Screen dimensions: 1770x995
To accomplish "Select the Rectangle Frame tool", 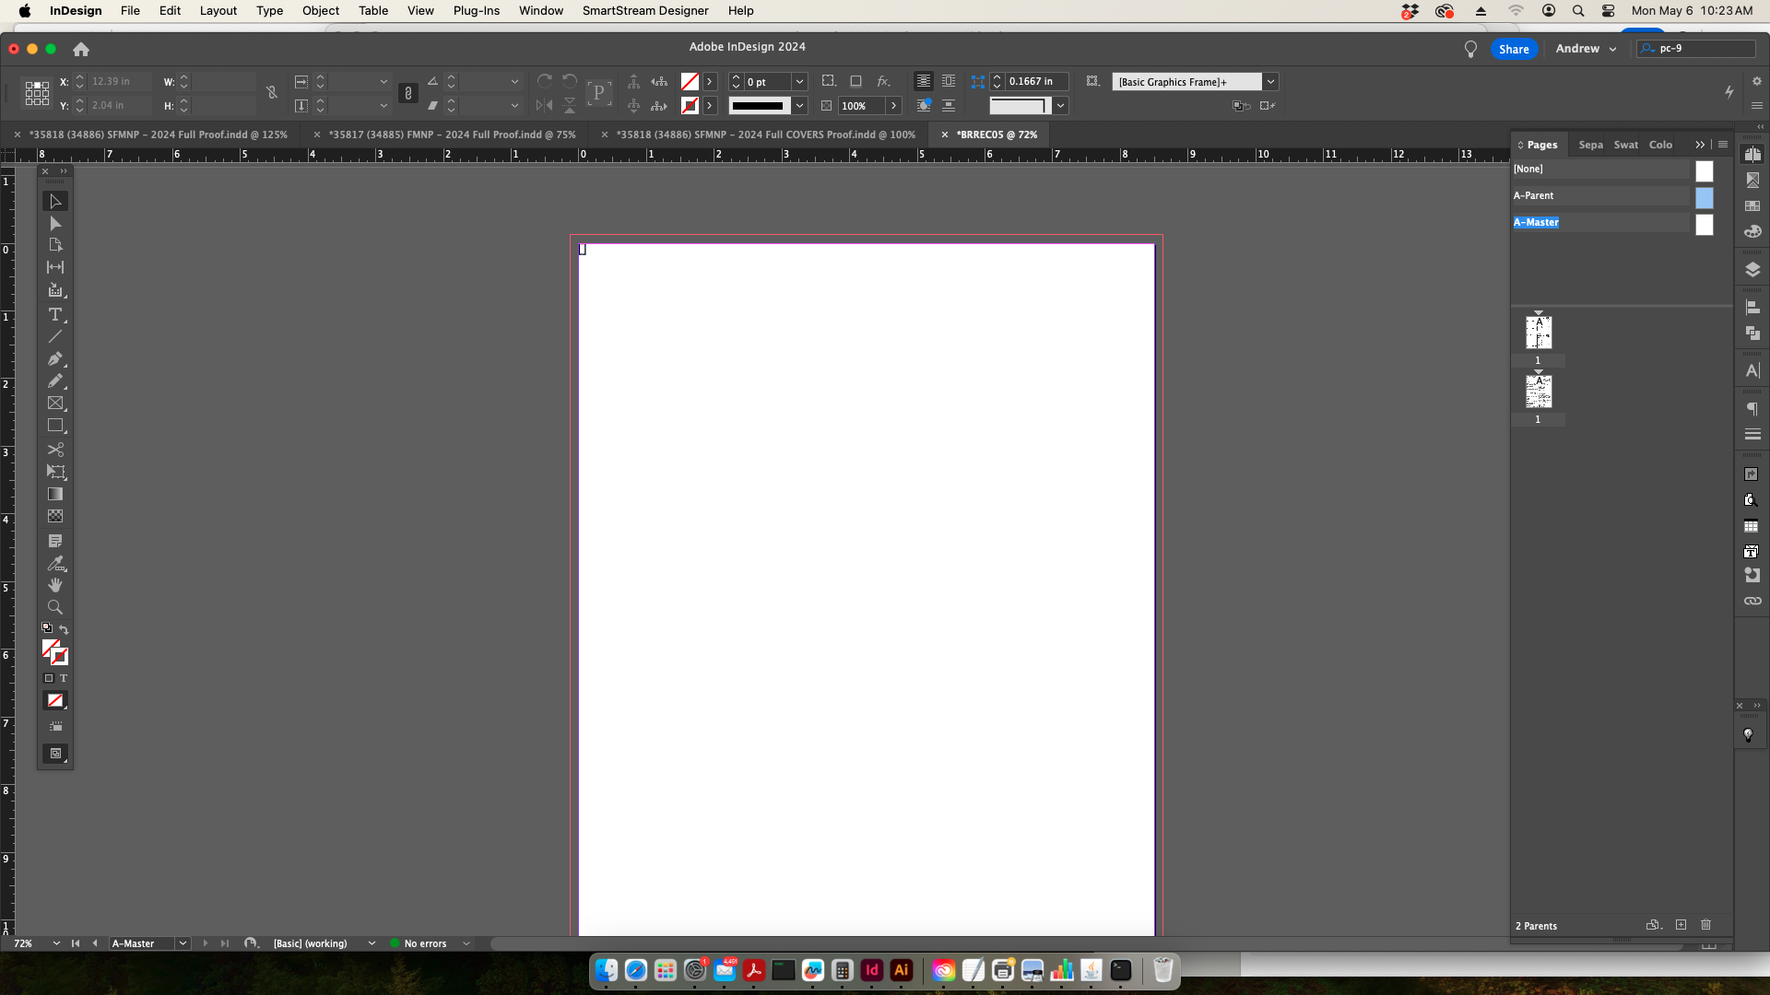I will [55, 404].
